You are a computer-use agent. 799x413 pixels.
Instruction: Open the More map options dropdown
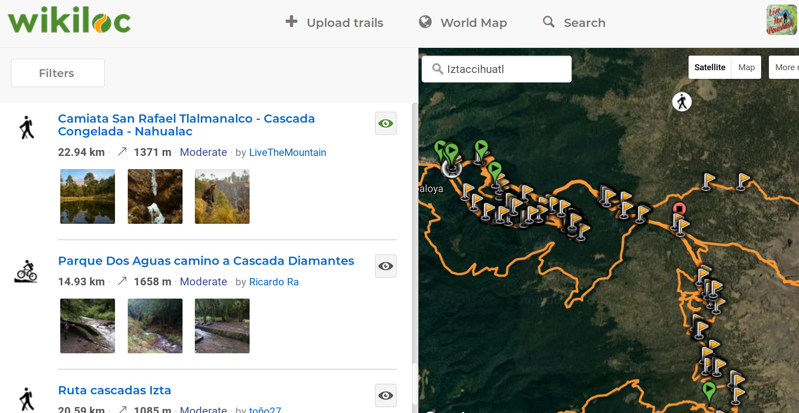tap(785, 67)
